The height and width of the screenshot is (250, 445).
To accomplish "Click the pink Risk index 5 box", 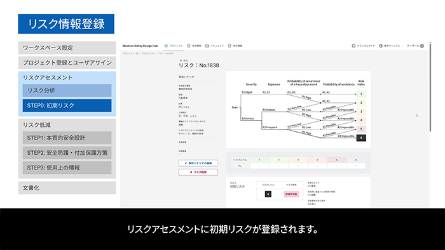I will click(361, 129).
